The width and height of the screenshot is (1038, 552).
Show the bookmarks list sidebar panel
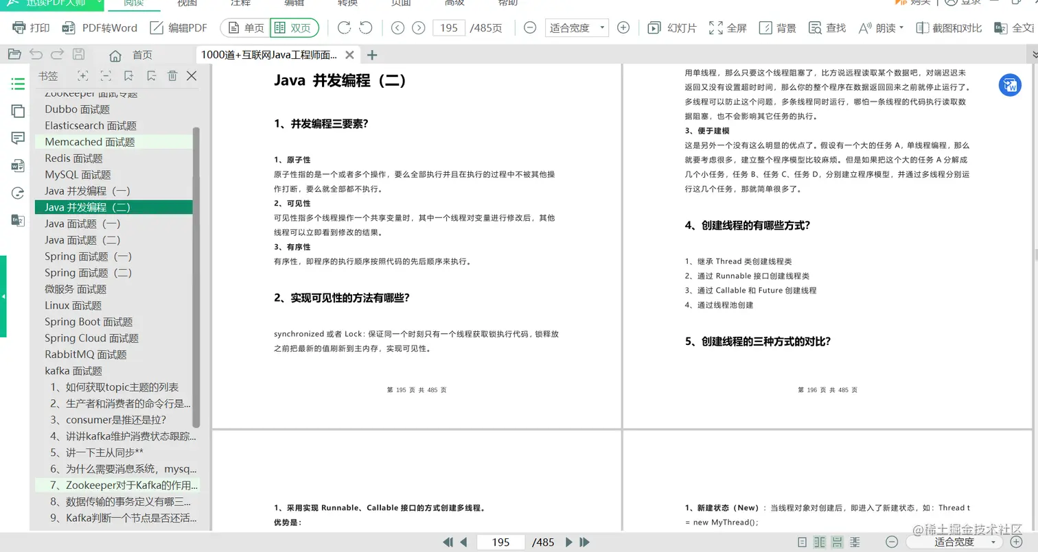(x=18, y=84)
